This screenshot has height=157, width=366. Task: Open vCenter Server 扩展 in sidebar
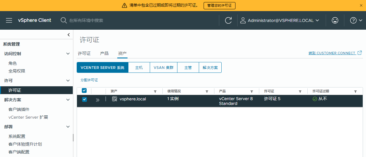tap(28, 117)
